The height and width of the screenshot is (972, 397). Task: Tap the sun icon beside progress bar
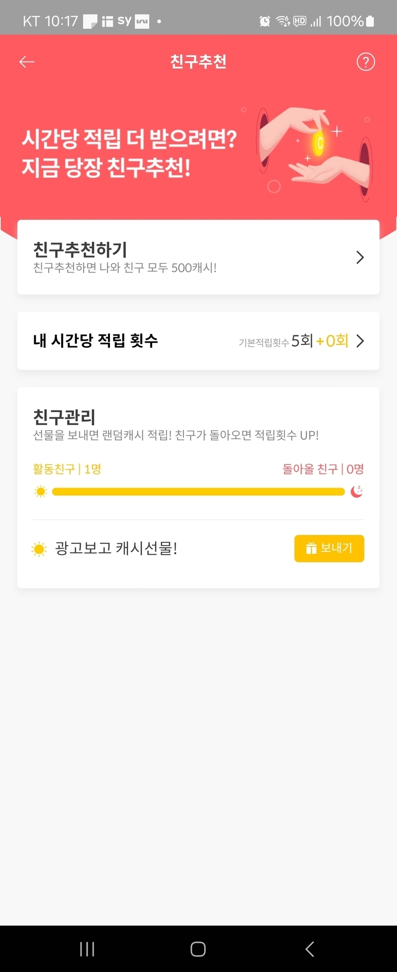click(x=41, y=492)
